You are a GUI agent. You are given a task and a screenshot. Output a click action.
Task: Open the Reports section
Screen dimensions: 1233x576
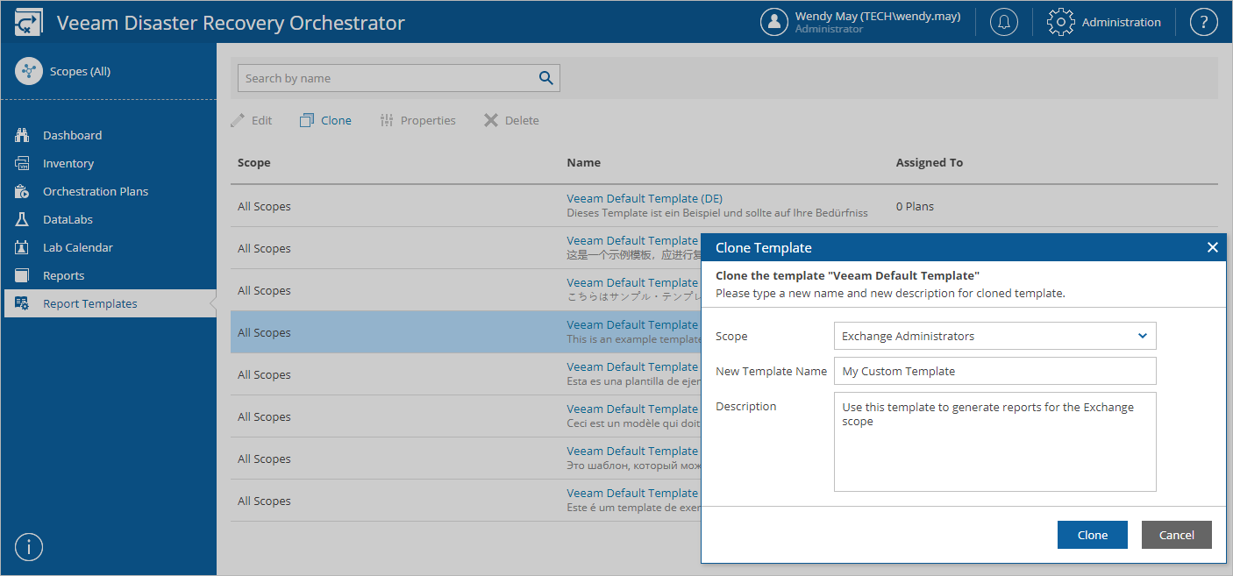(x=64, y=275)
